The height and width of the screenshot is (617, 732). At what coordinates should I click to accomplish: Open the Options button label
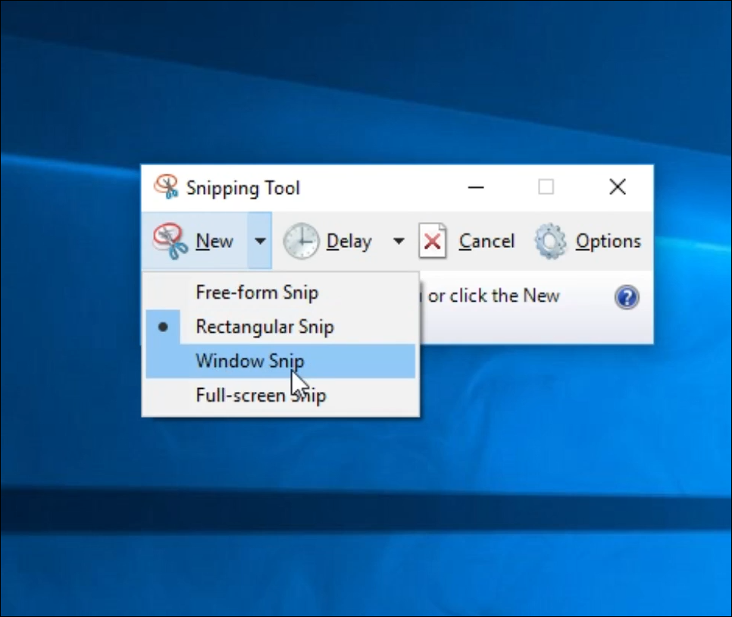(608, 242)
